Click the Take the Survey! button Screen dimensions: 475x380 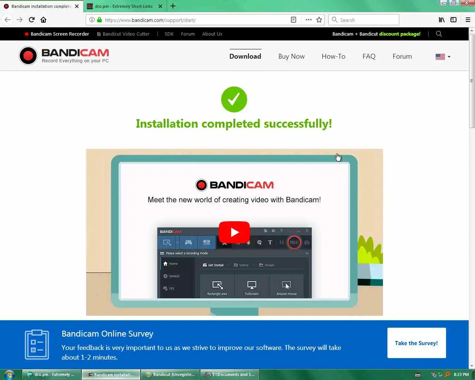416,343
